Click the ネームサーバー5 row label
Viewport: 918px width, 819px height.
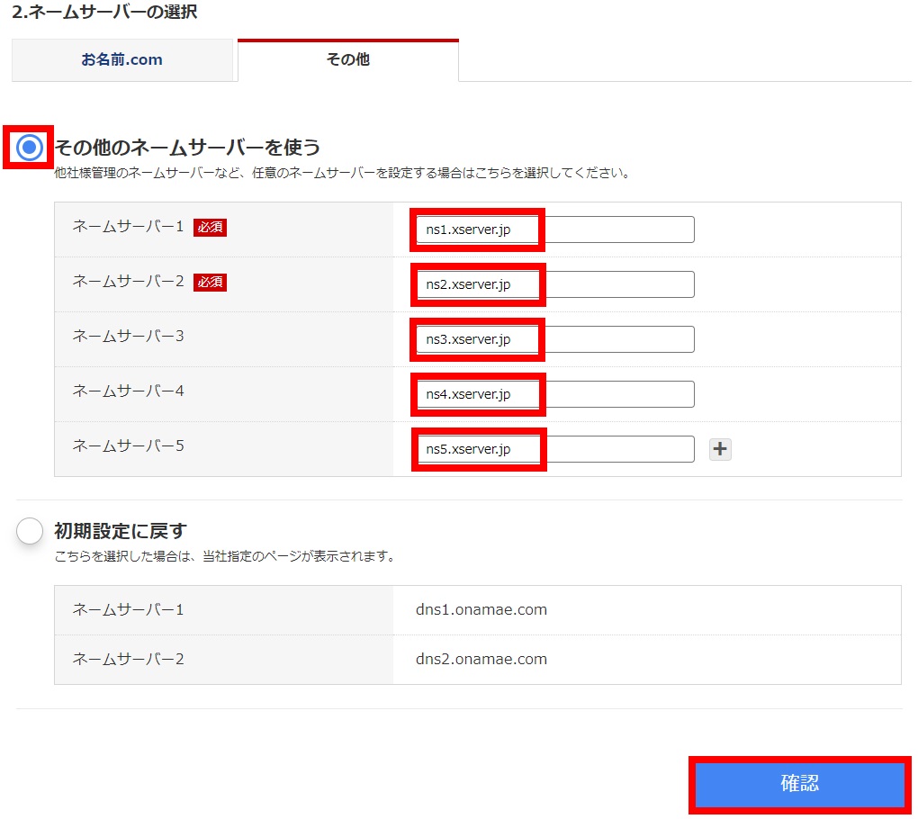[x=128, y=445]
